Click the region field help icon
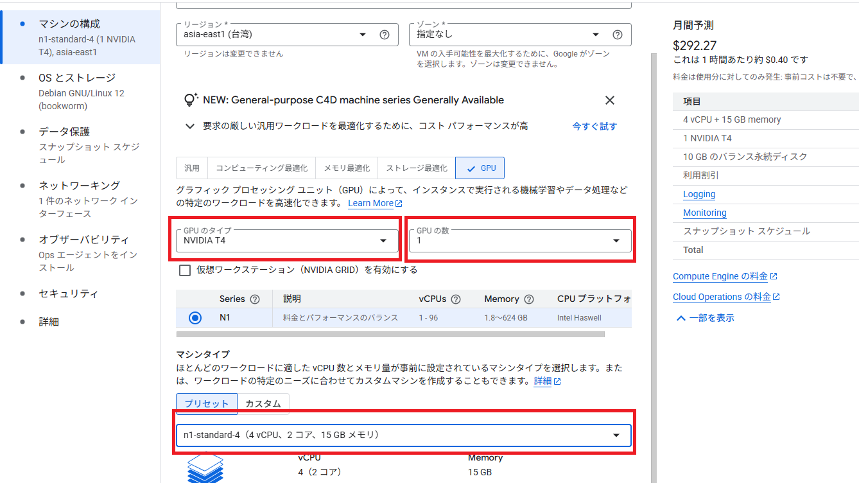859x483 pixels. (x=385, y=35)
